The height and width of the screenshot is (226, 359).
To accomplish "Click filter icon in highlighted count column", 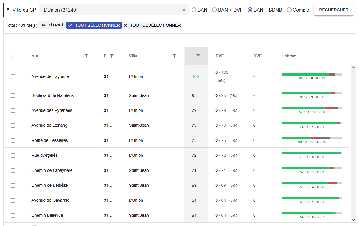I will [198, 56].
